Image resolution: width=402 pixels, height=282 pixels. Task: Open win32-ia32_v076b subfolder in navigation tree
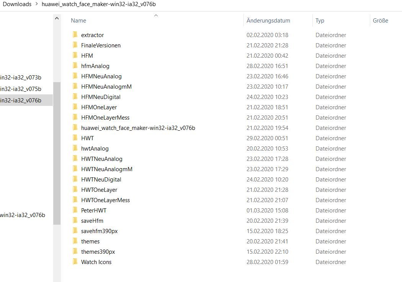(x=23, y=215)
